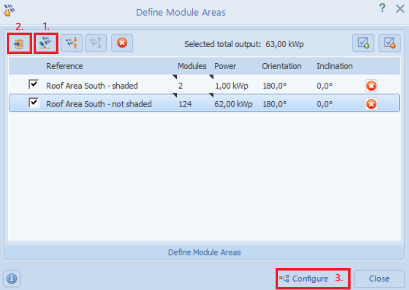409x290 pixels.
Task: Uncheck Roof Area South - shaded checkbox
Action: (34, 85)
